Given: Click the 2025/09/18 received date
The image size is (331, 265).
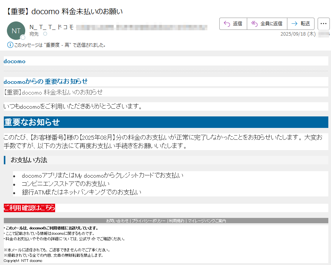Looking at the screenshot, I should [298, 34].
